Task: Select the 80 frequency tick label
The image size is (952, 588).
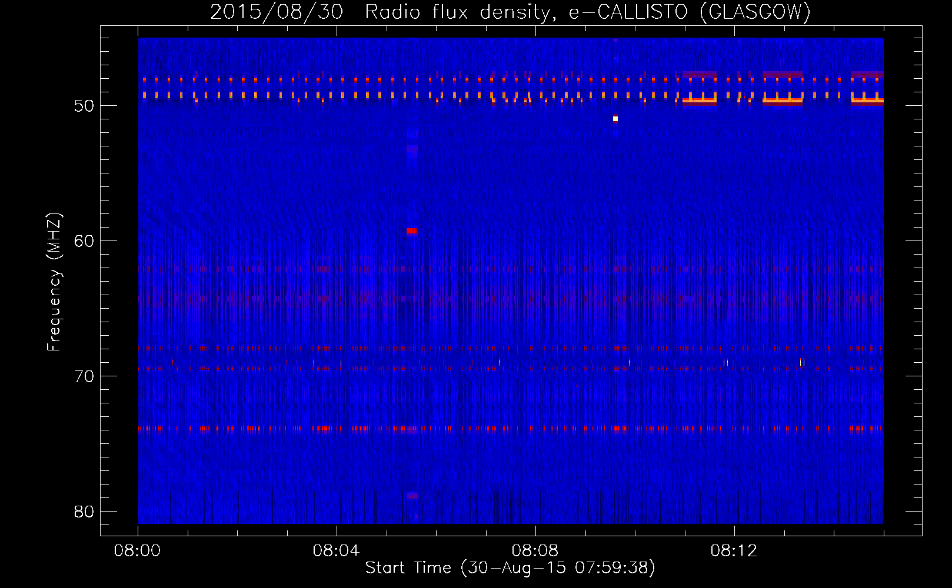Action: [84, 512]
